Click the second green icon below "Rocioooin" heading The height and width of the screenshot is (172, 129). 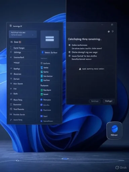(x=42, y=94)
